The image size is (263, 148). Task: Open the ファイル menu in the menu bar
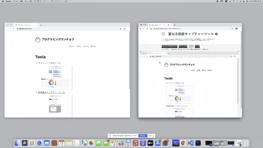pos(16,1)
